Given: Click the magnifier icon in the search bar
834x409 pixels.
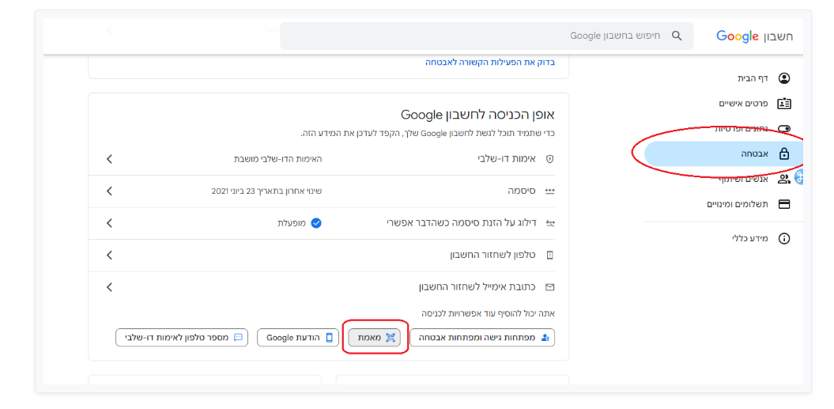Looking at the screenshot, I should click(x=677, y=36).
